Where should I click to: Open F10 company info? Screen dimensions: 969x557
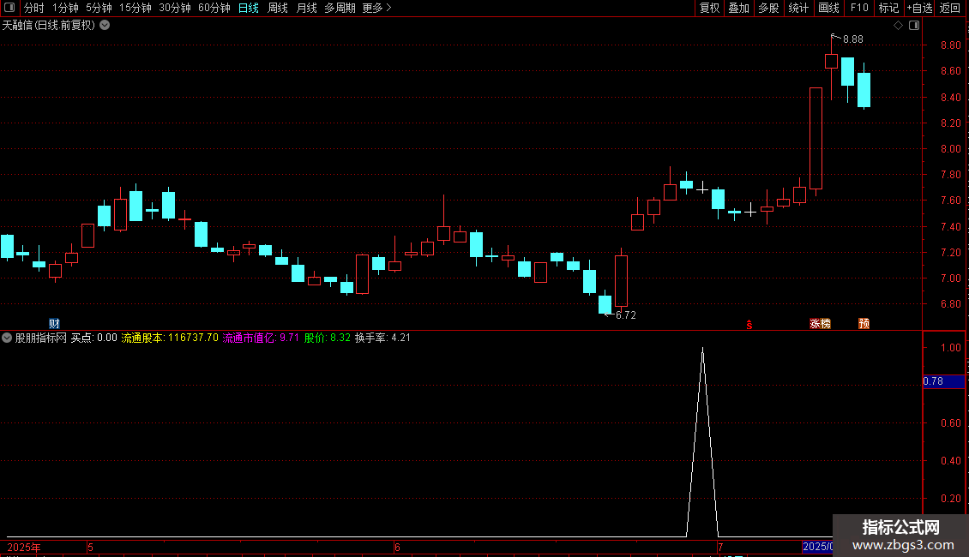pos(859,8)
